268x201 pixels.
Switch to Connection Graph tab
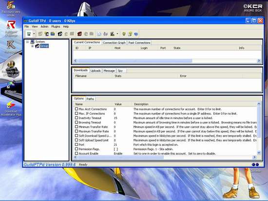click(x=114, y=43)
